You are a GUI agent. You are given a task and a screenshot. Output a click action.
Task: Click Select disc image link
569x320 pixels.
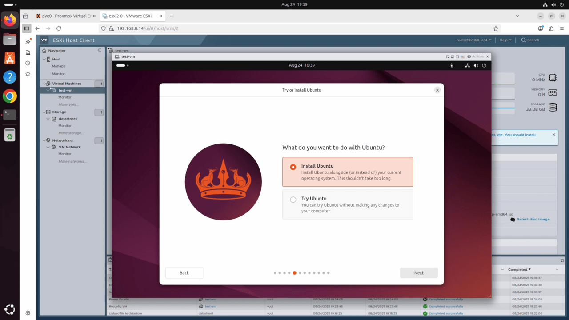click(533, 219)
